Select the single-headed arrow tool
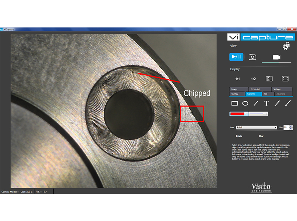Viewport: 297px width, 221px height. coord(277,104)
